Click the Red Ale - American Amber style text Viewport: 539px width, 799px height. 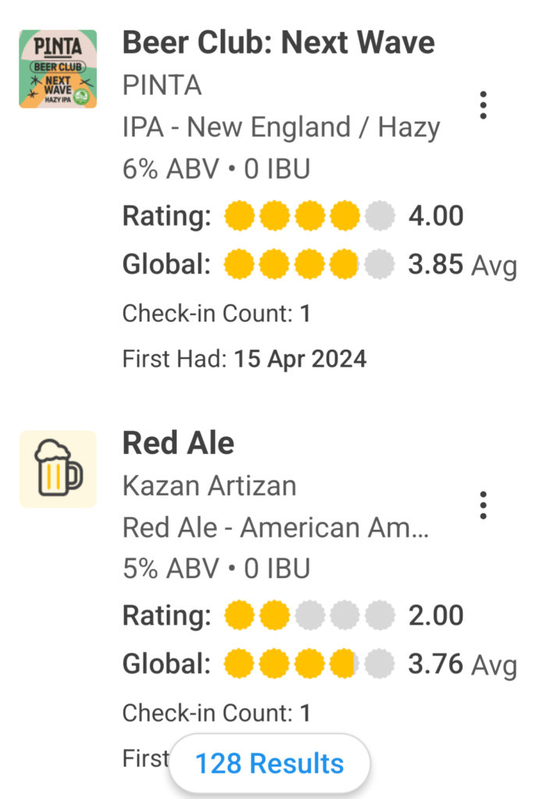(275, 527)
